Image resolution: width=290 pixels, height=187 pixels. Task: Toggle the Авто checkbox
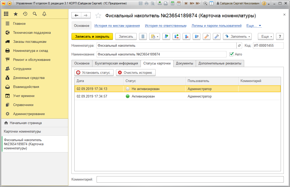231,54
